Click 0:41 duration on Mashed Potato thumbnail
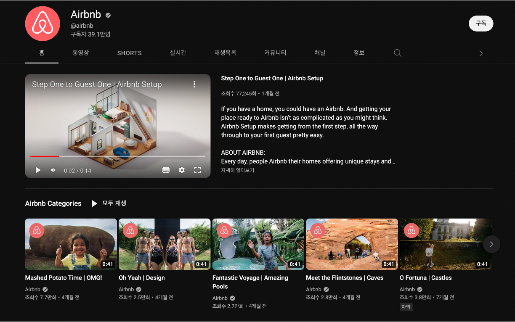515x322 pixels. (108, 264)
